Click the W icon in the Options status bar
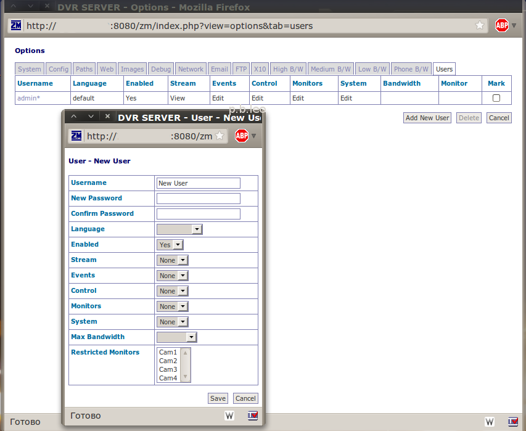The width and height of the screenshot is (526, 431). (490, 422)
